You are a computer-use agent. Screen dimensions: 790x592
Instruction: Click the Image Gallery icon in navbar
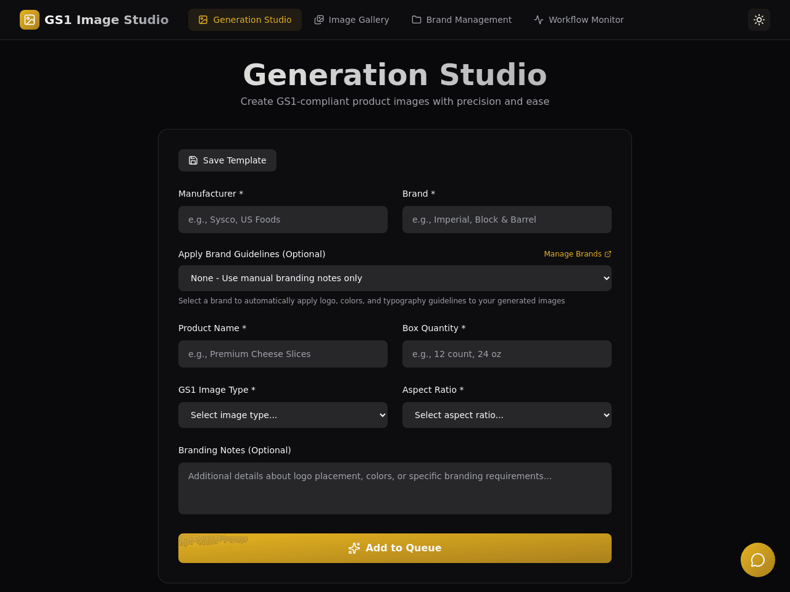point(319,20)
